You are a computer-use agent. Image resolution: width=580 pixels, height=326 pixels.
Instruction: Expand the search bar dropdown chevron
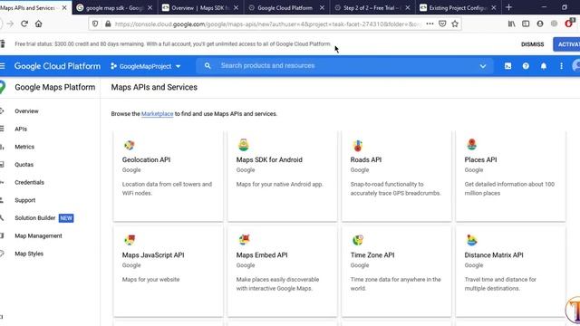pyautogui.click(x=483, y=66)
